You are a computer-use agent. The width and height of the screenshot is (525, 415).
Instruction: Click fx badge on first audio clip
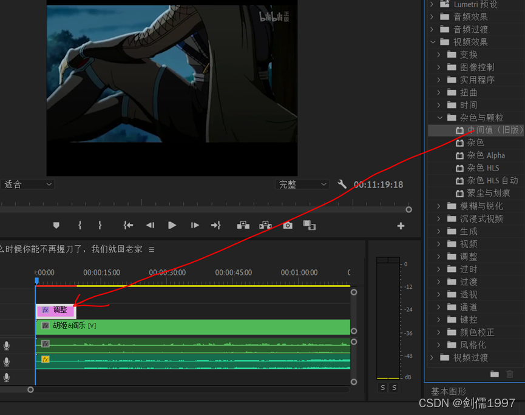click(x=46, y=344)
